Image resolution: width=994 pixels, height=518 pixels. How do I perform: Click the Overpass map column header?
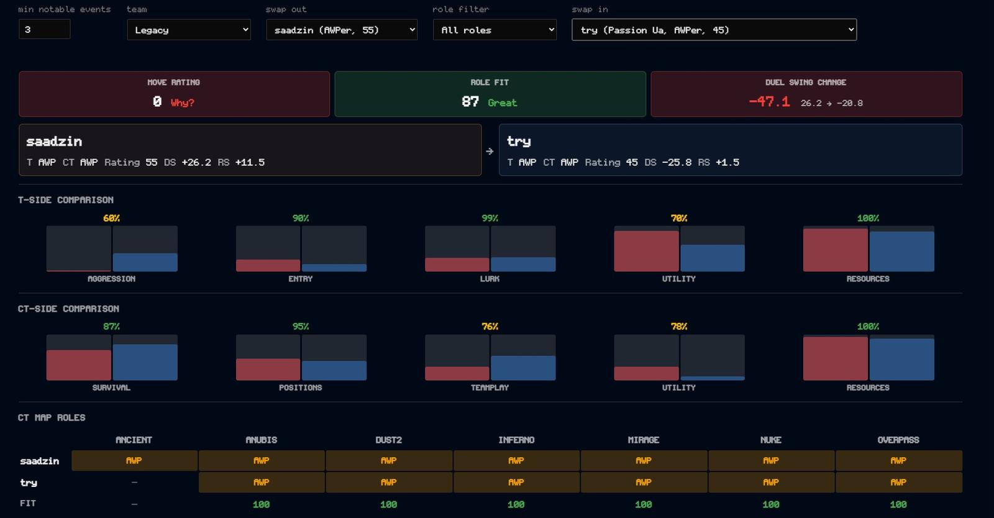[898, 440]
